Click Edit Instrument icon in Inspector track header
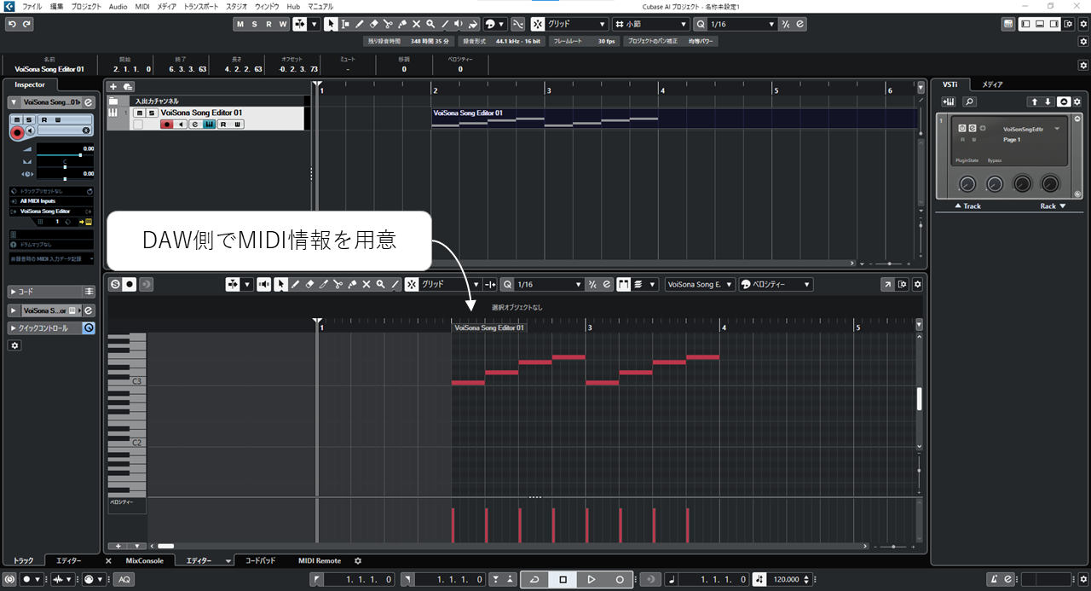The width and height of the screenshot is (1091, 591). tap(88, 102)
